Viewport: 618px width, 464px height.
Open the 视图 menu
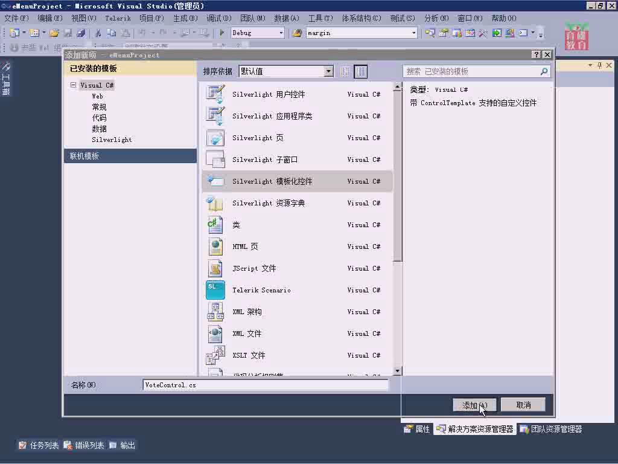point(83,18)
